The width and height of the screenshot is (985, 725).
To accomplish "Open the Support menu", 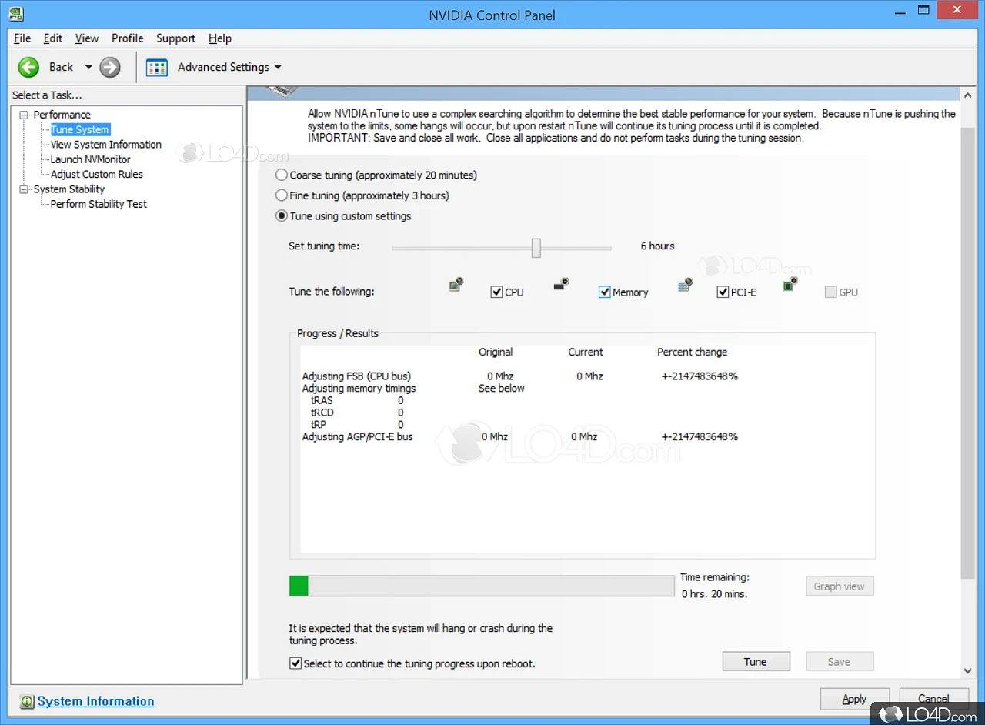I will click(x=175, y=38).
